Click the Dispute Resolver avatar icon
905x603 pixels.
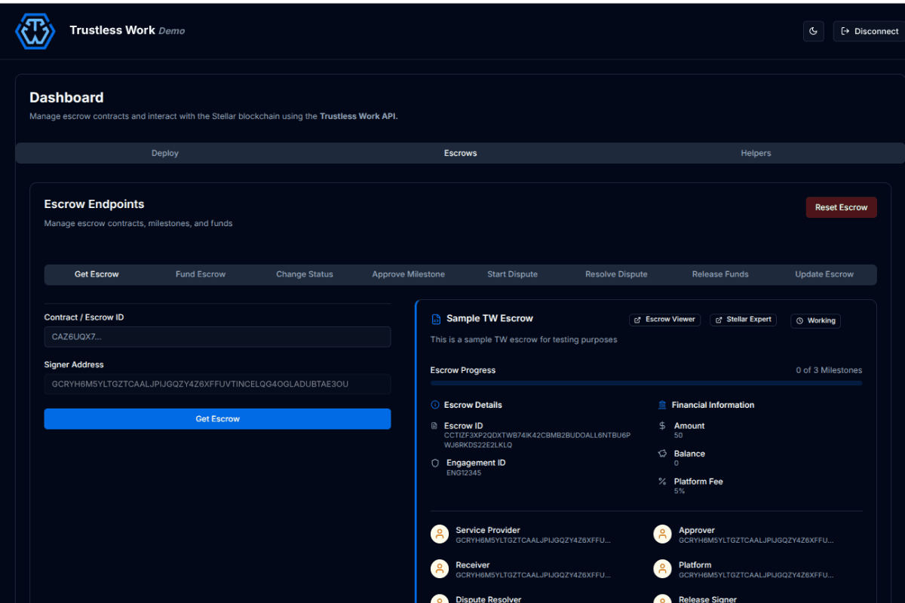pos(440,598)
